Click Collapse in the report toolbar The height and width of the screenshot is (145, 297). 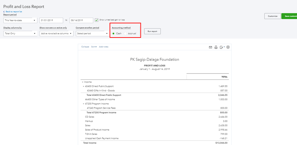[x=85, y=47]
